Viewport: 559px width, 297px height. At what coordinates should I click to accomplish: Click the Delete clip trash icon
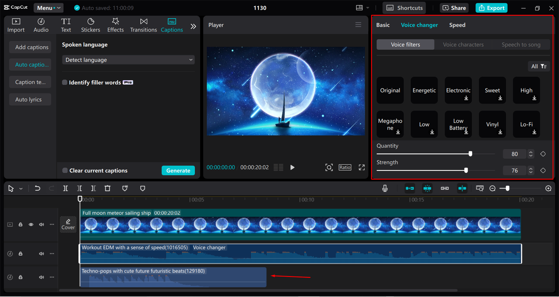pyautogui.click(x=107, y=188)
